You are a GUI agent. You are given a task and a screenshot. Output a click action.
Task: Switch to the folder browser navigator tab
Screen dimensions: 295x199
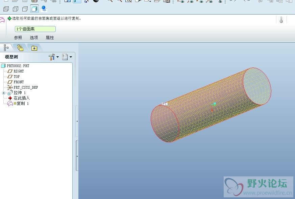[20, 48]
